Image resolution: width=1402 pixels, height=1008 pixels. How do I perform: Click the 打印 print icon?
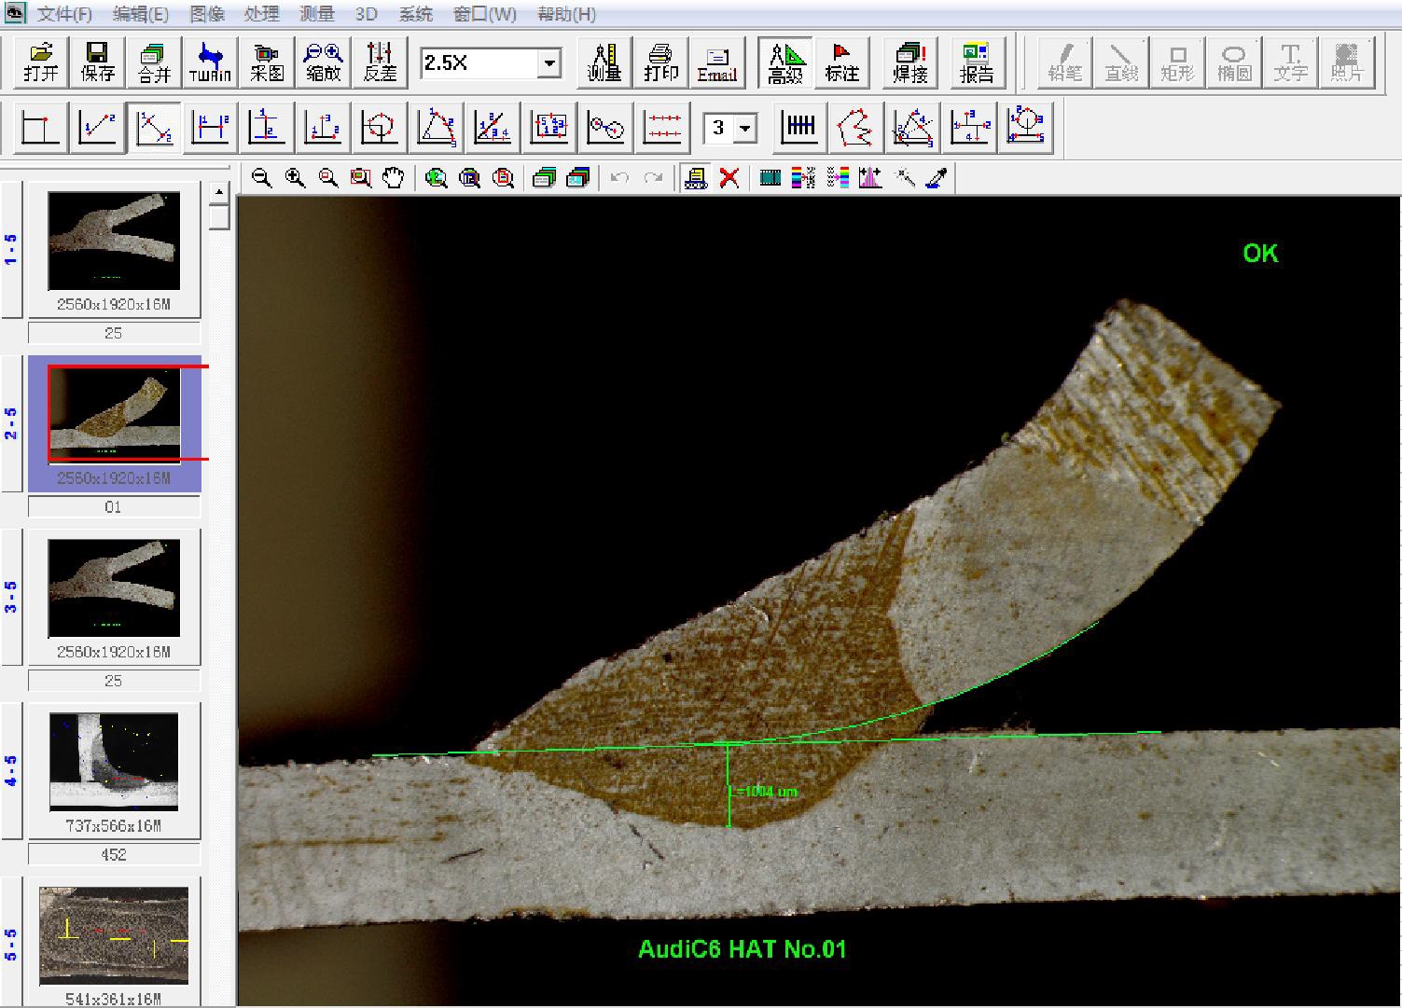click(661, 62)
